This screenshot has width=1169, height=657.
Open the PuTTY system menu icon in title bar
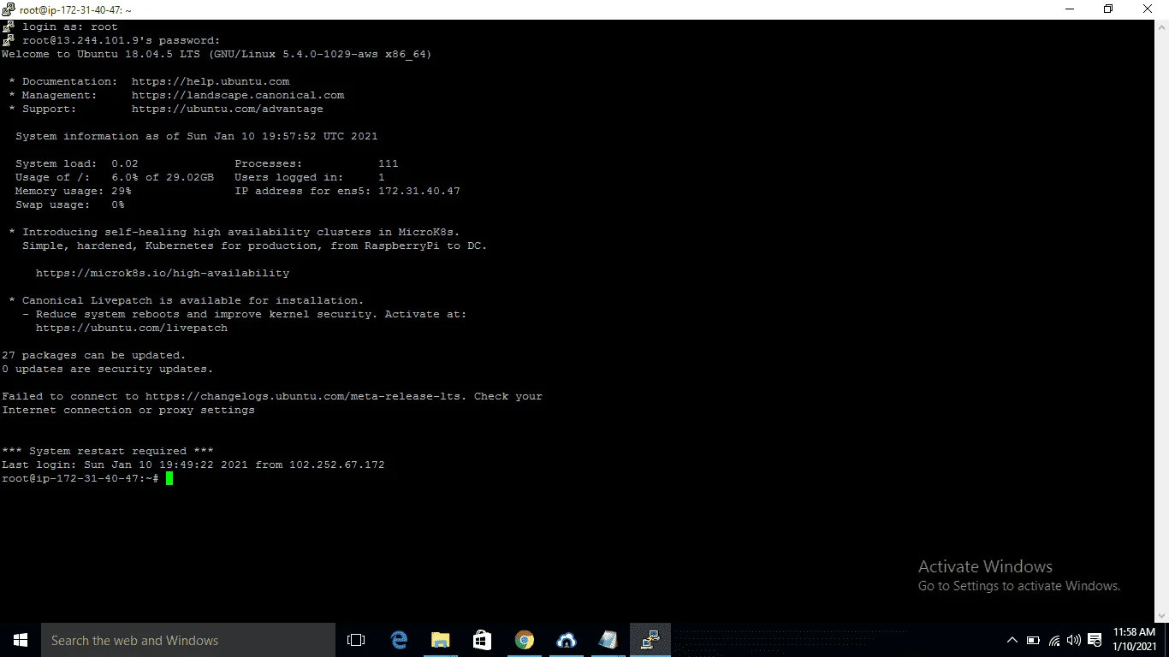tap(9, 9)
